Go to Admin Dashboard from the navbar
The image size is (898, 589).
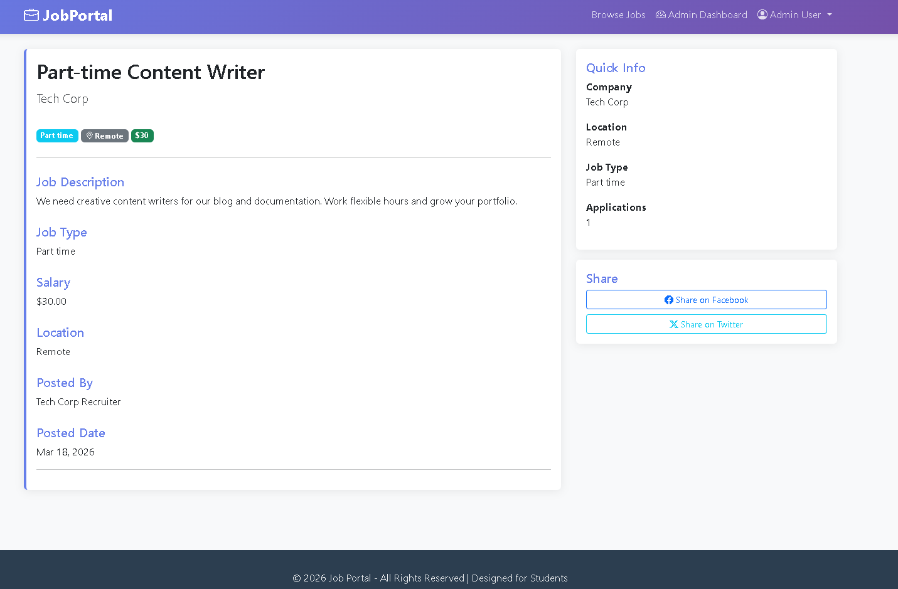[702, 15]
